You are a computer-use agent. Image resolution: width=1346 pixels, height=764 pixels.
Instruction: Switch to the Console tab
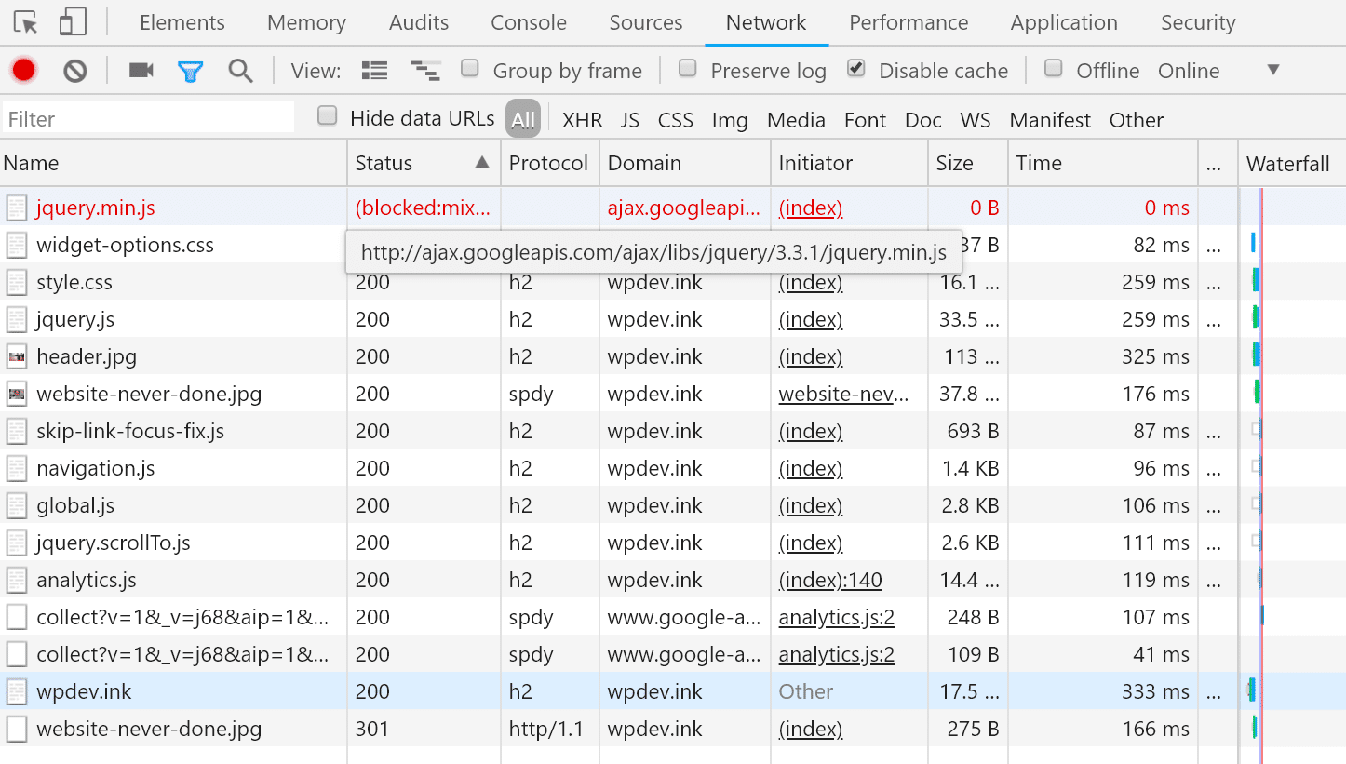[x=528, y=21]
